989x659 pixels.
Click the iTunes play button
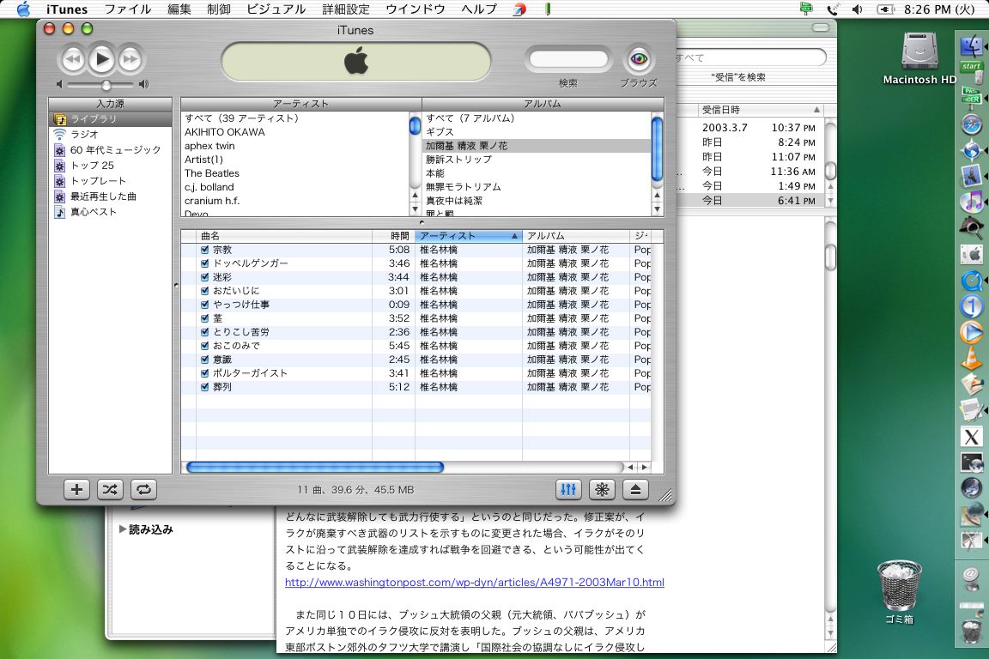point(101,60)
